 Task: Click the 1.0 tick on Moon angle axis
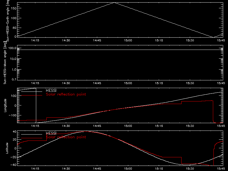14,70
